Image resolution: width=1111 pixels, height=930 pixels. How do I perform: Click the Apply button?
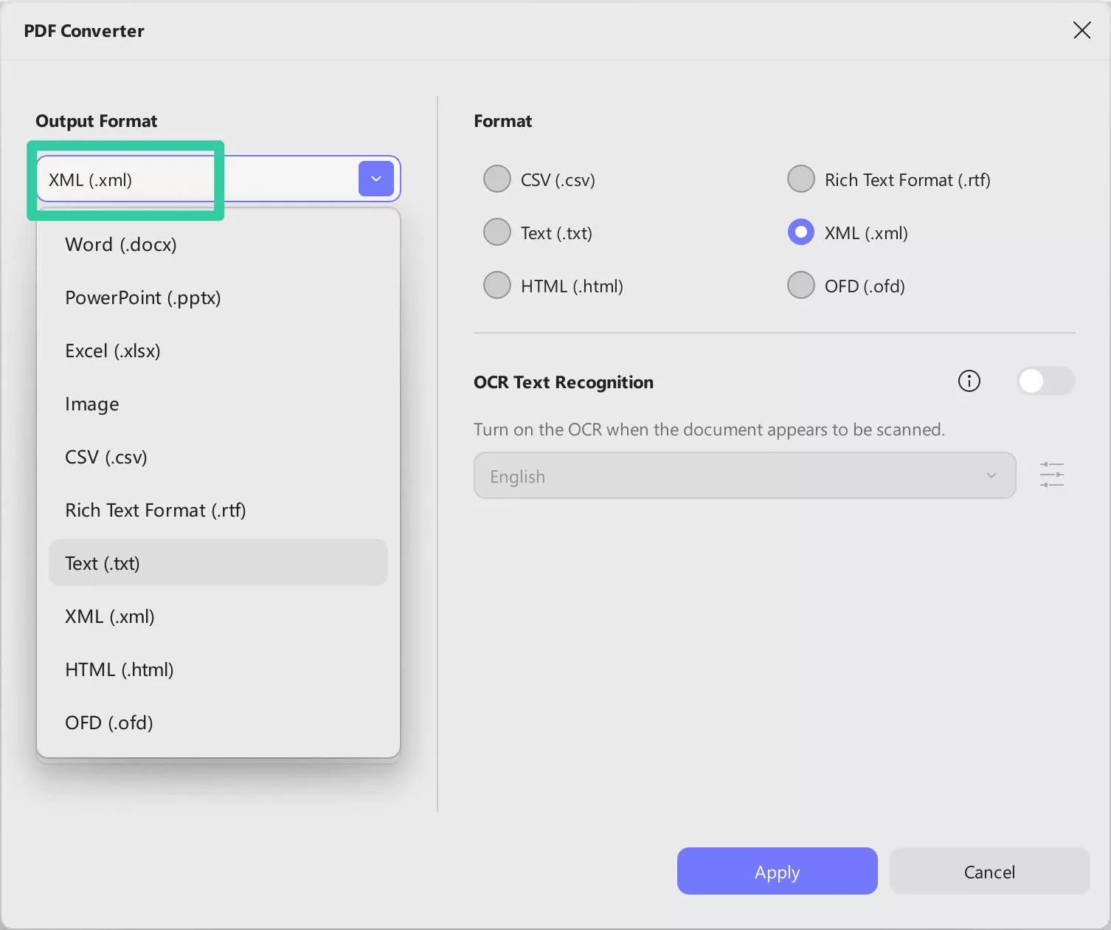click(x=777, y=872)
